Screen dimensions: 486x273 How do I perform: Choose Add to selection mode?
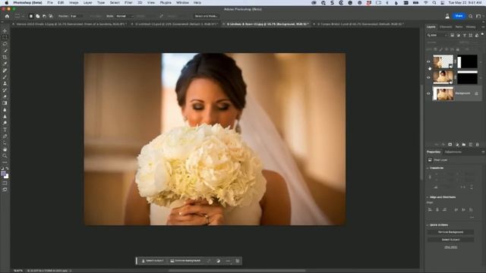38,16
